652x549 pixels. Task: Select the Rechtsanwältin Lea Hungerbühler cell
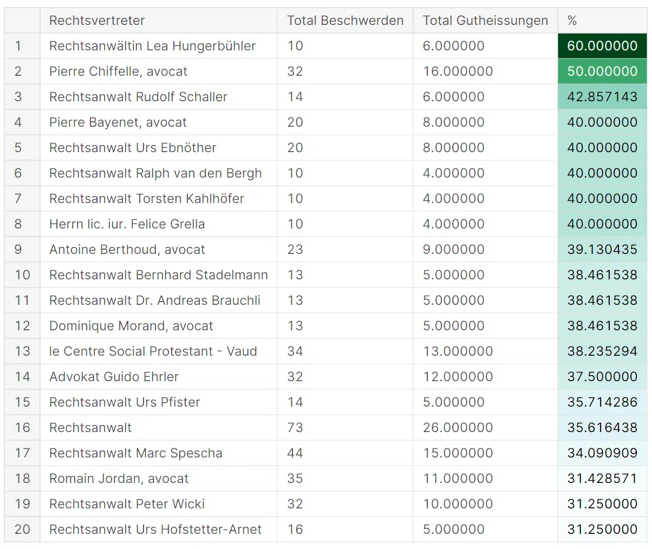tap(152, 46)
